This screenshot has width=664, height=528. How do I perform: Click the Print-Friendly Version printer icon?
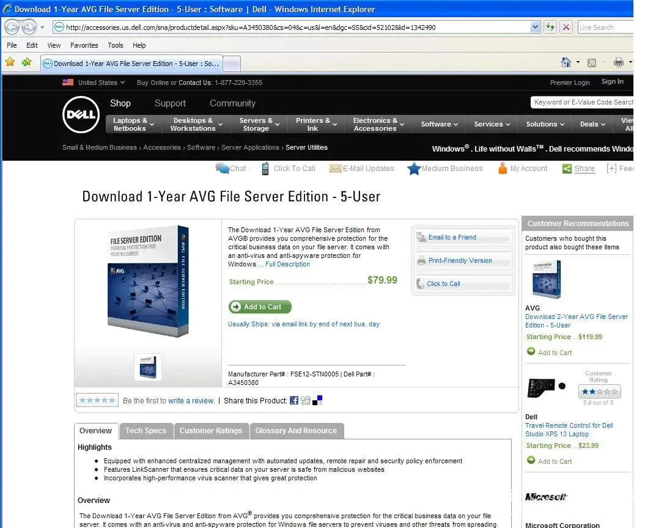coord(421,260)
